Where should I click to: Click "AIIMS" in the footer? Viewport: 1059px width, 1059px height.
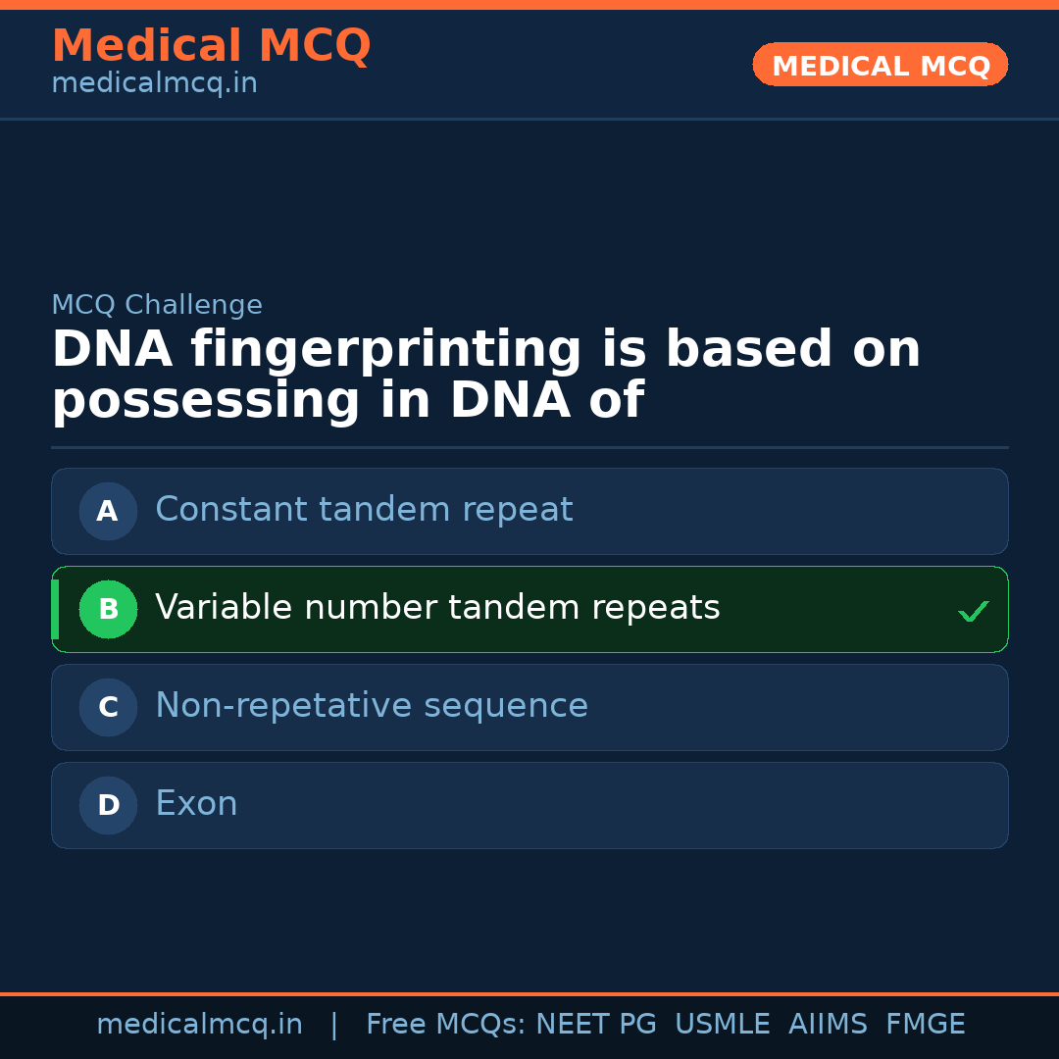pyautogui.click(x=828, y=1025)
